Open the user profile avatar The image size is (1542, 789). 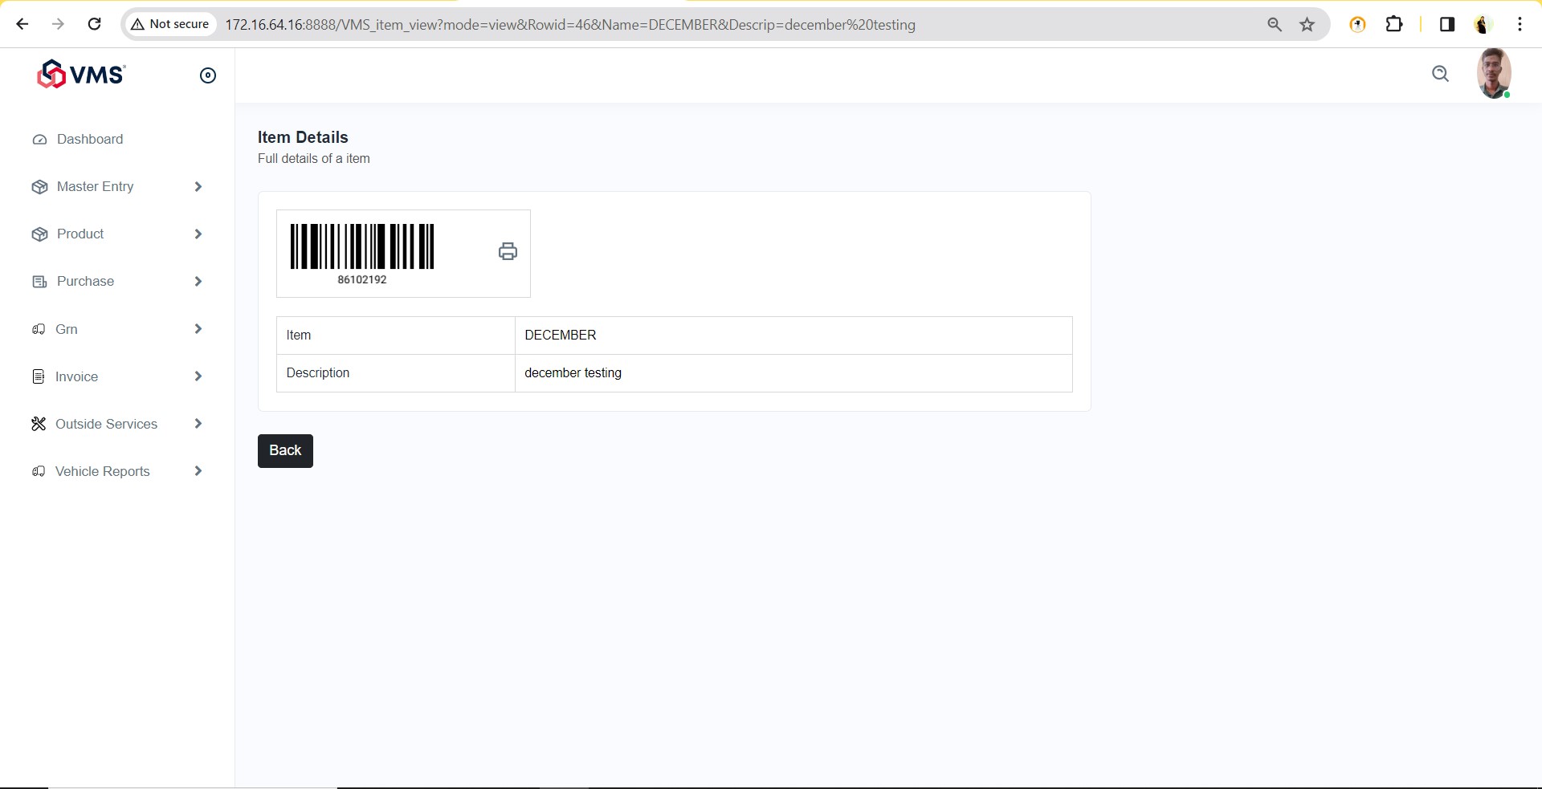[x=1493, y=73]
